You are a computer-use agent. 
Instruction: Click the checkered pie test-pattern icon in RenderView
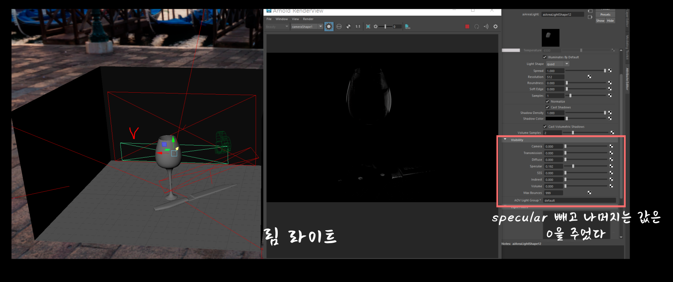(348, 26)
